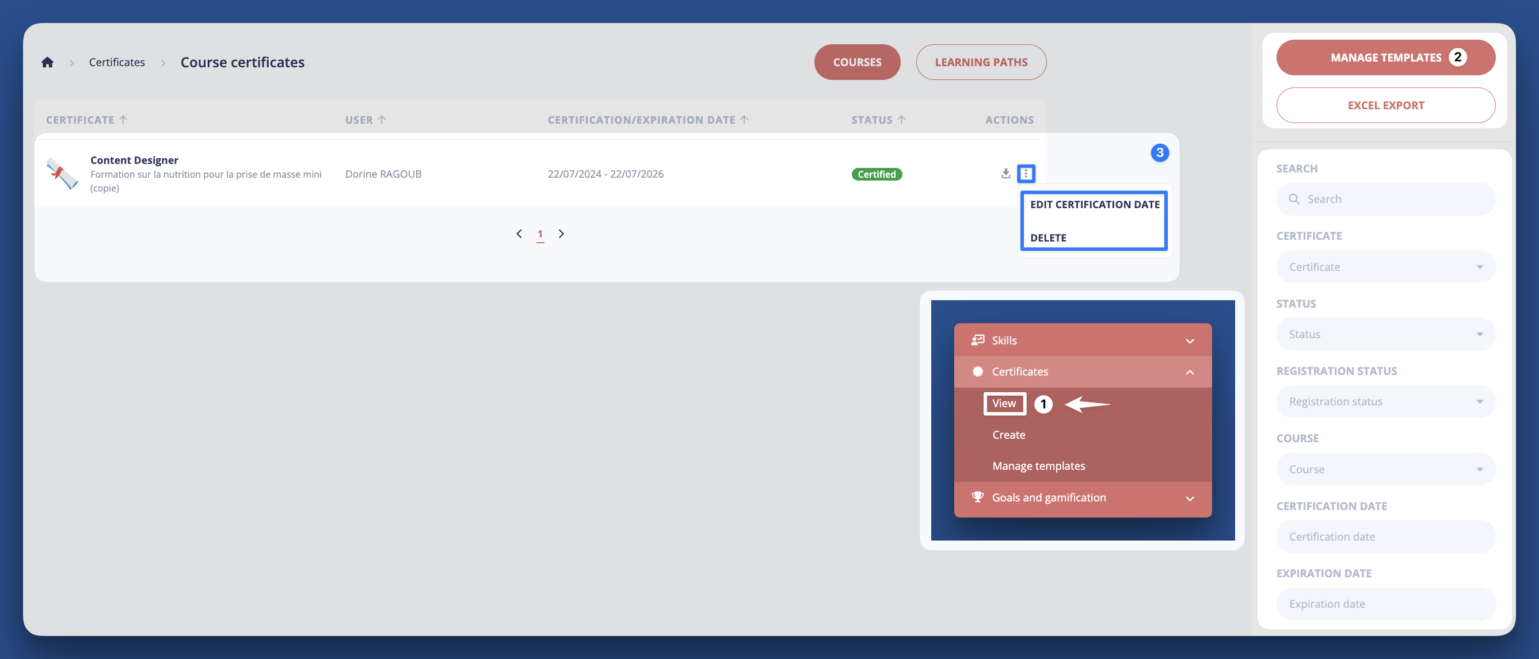Focus the Search input field
1539x659 pixels.
pyautogui.click(x=1385, y=200)
